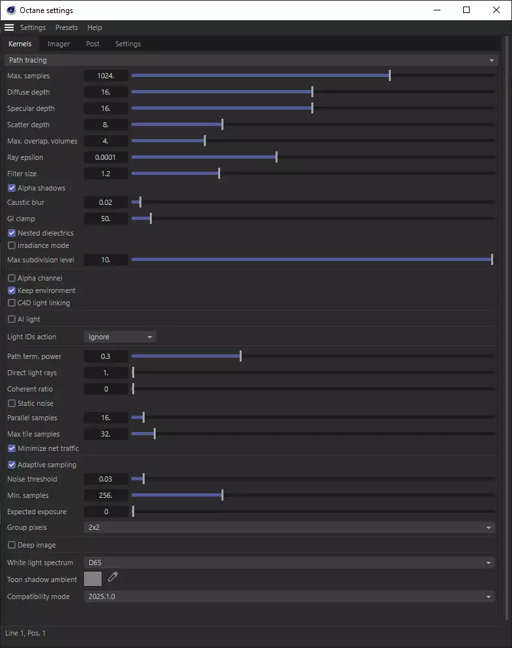Click the Octane logo in title bar

point(10,10)
